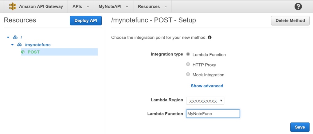The width and height of the screenshot is (313, 134).
Task: Save the method setup
Action: pos(300,127)
